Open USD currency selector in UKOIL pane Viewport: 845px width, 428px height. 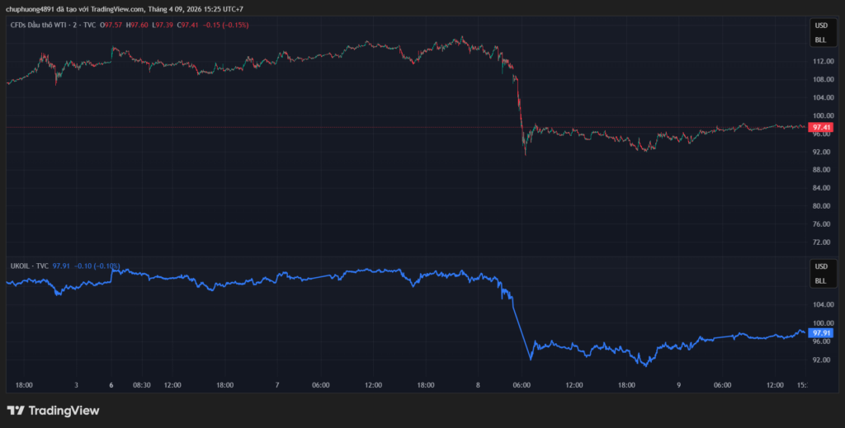tap(820, 266)
